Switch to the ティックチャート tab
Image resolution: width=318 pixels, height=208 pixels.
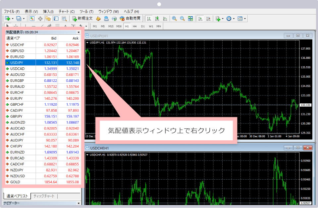click(x=44, y=196)
